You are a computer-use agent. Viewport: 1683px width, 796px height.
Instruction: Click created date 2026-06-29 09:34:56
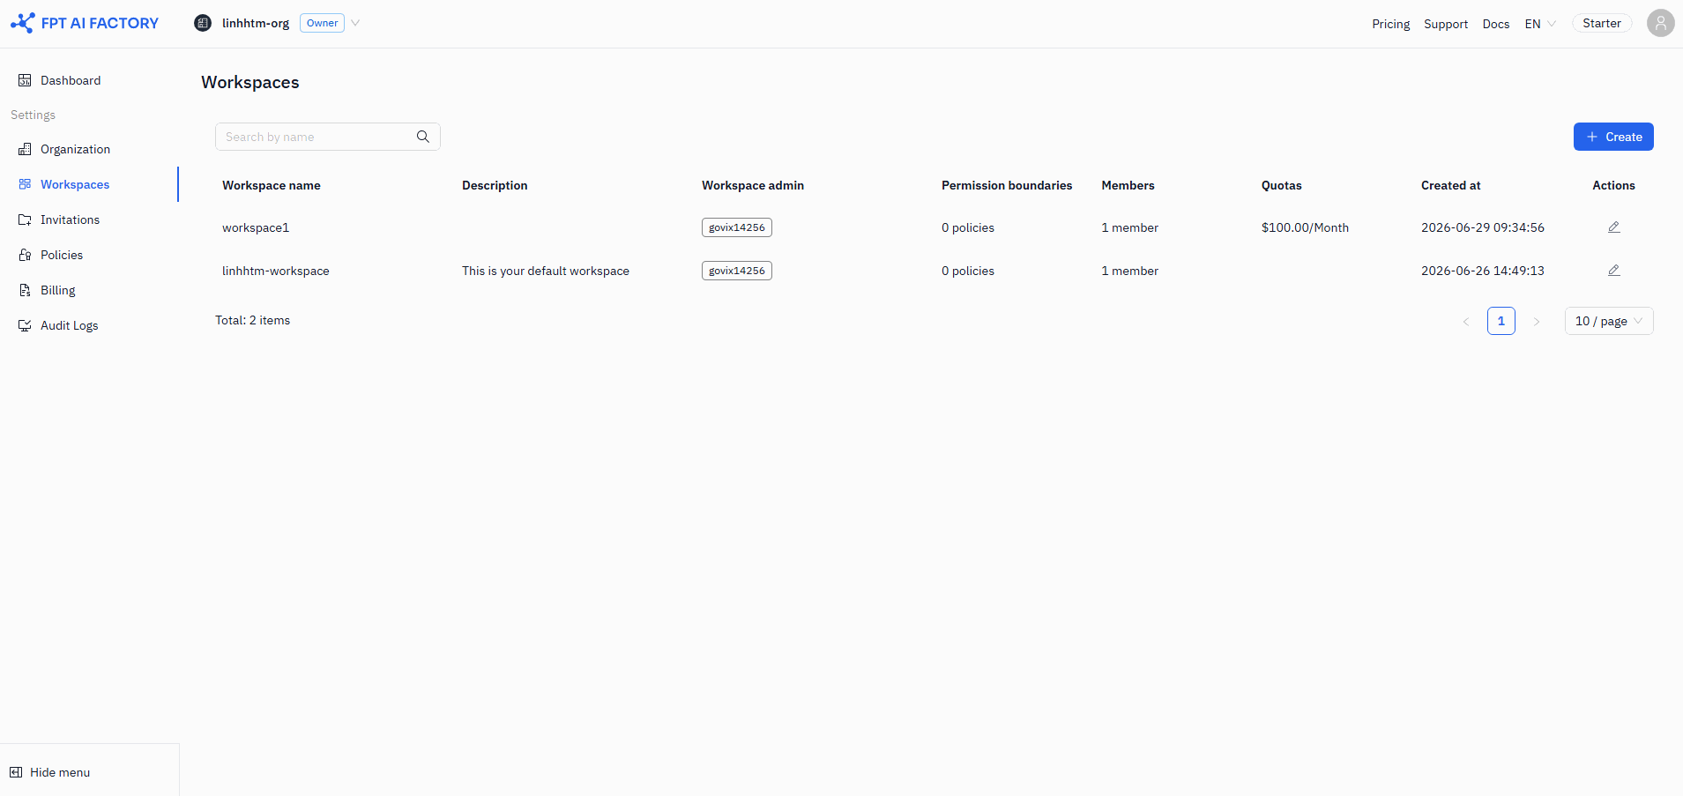[1483, 227]
